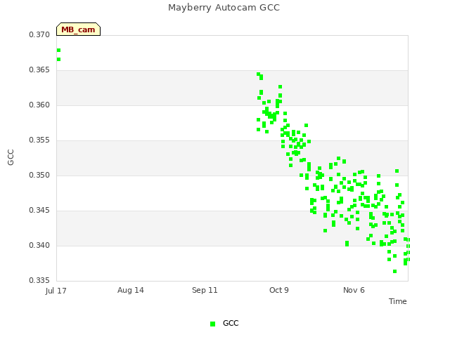Screen dimensions: 450x337
Task: Click the lowest data point near 0.336
Action: click(394, 272)
